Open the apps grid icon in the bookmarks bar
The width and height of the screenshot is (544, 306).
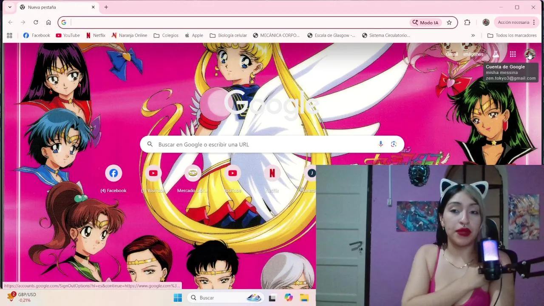9,35
